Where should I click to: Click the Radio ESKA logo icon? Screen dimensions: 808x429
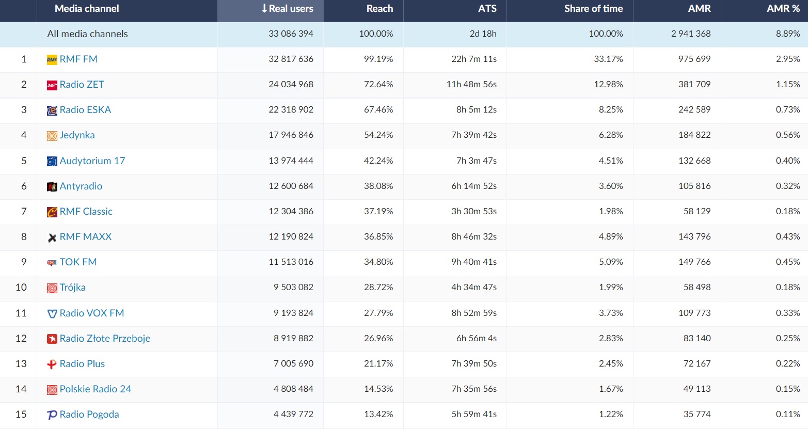point(52,110)
